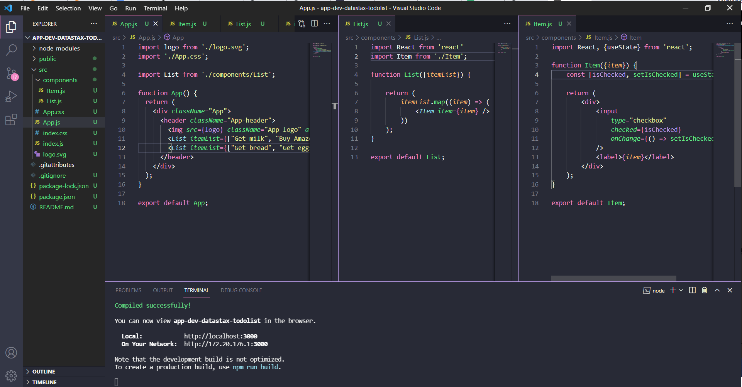Image resolution: width=742 pixels, height=387 pixels.
Task: Open the Manage gear icon
Action: [x=11, y=375]
